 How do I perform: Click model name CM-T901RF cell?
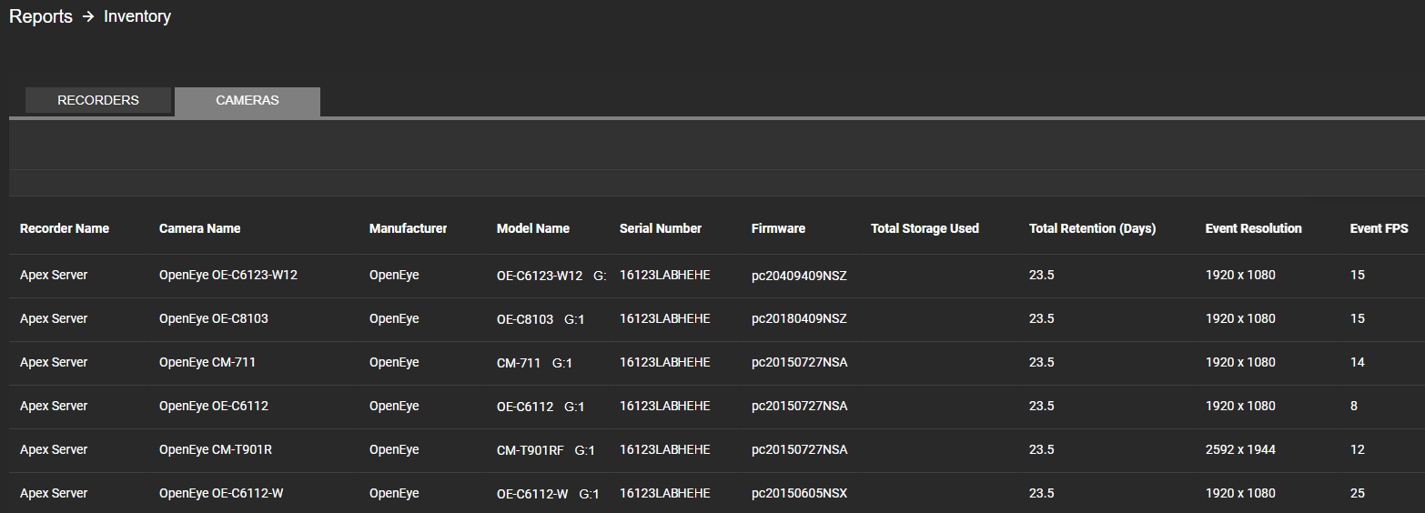point(531,450)
